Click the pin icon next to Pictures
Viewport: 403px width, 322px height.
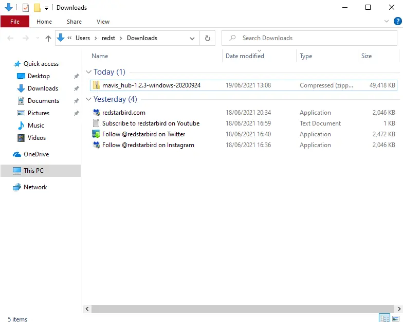pos(76,113)
